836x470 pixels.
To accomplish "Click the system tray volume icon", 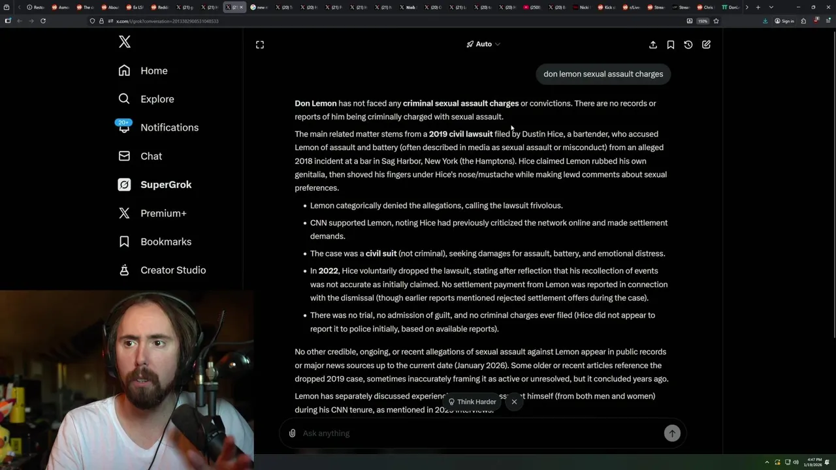I will [x=796, y=462].
